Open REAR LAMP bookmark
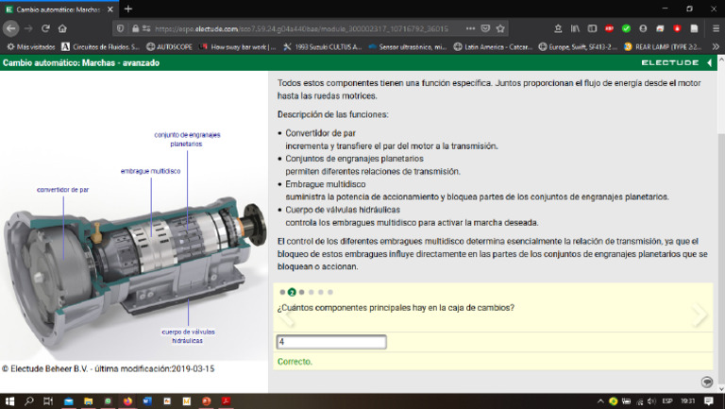Viewport: 725px width, 409px height. tap(663, 46)
